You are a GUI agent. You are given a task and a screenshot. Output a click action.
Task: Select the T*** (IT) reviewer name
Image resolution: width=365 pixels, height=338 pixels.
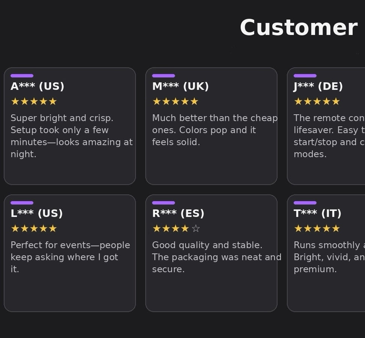[317, 214]
